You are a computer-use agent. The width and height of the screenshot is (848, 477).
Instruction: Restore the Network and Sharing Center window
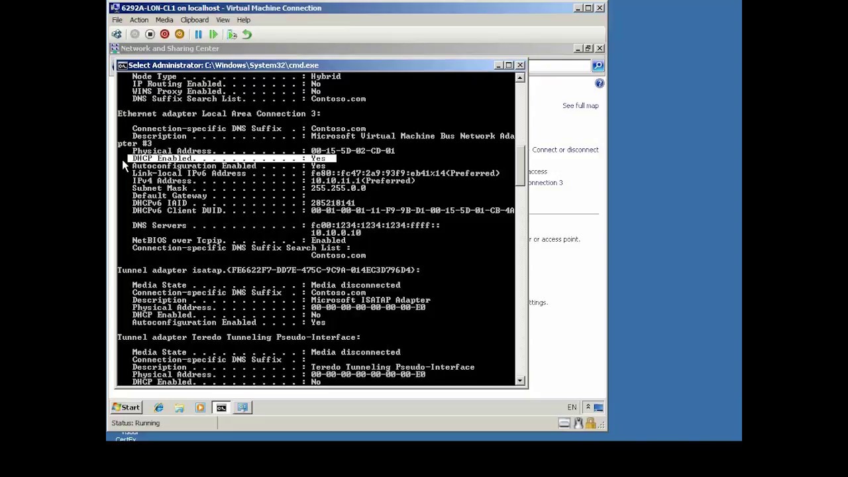pyautogui.click(x=588, y=48)
